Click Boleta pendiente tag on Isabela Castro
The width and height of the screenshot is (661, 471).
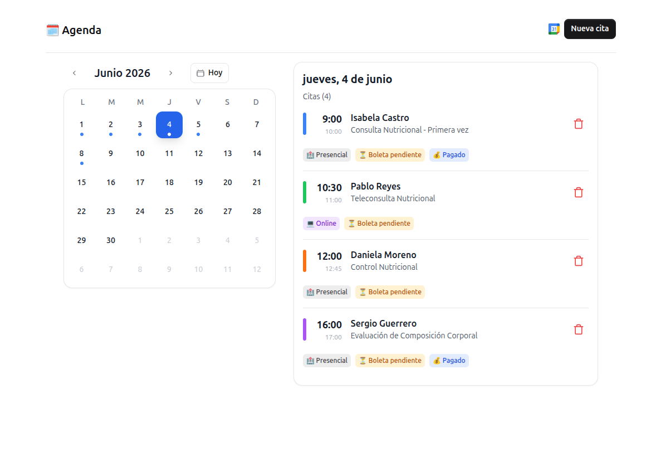(390, 155)
